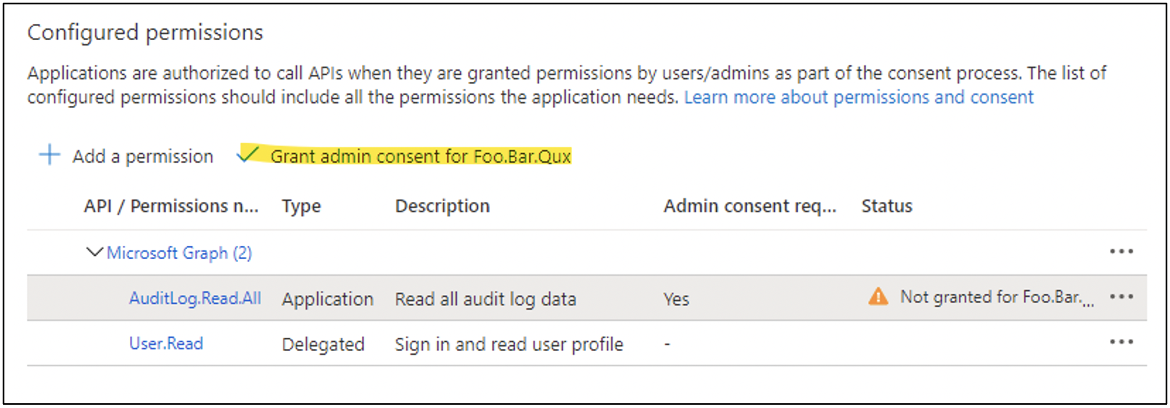The image size is (1170, 408).
Task: Open the ellipsis menu for the Microsoft Graph row
Action: [1121, 252]
